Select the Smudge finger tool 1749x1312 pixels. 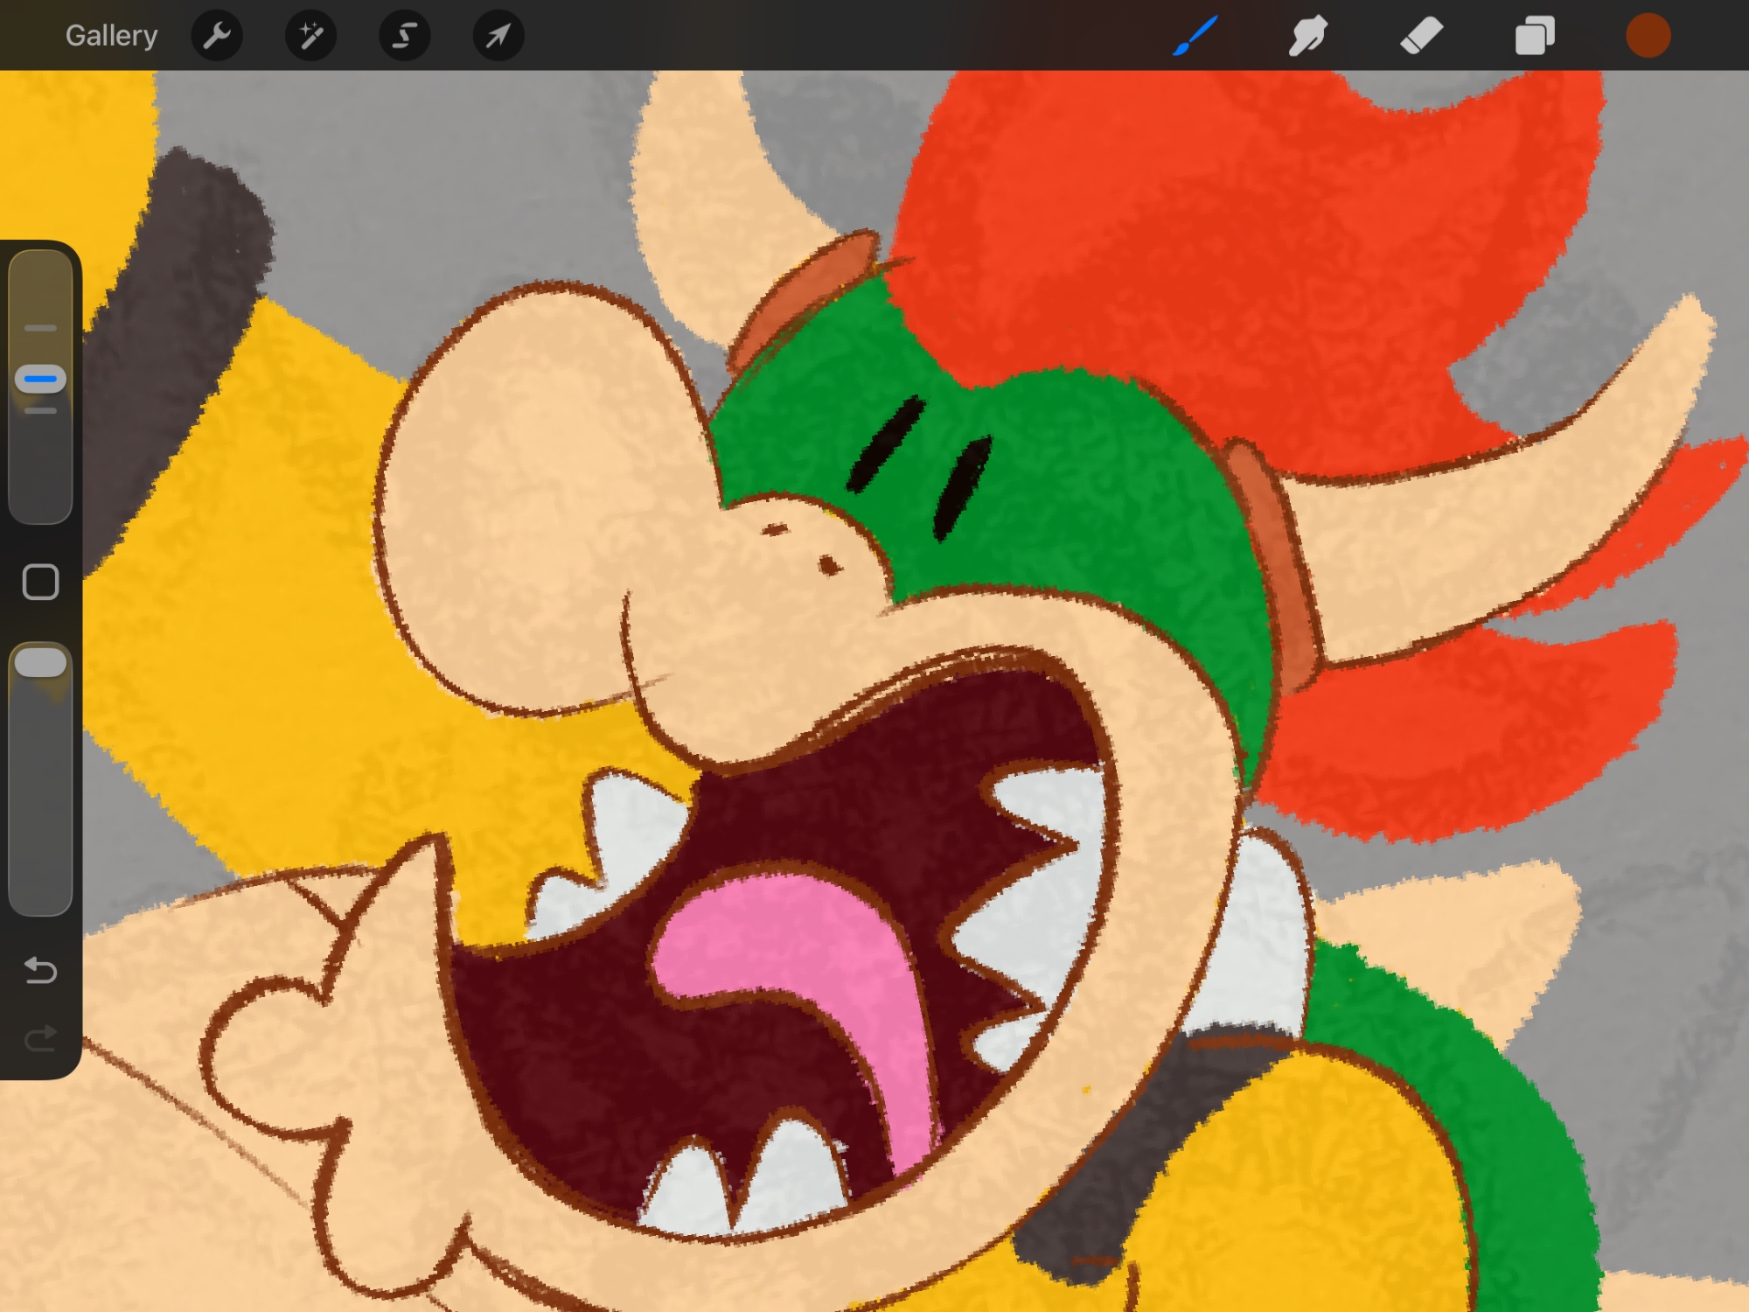(x=1307, y=36)
